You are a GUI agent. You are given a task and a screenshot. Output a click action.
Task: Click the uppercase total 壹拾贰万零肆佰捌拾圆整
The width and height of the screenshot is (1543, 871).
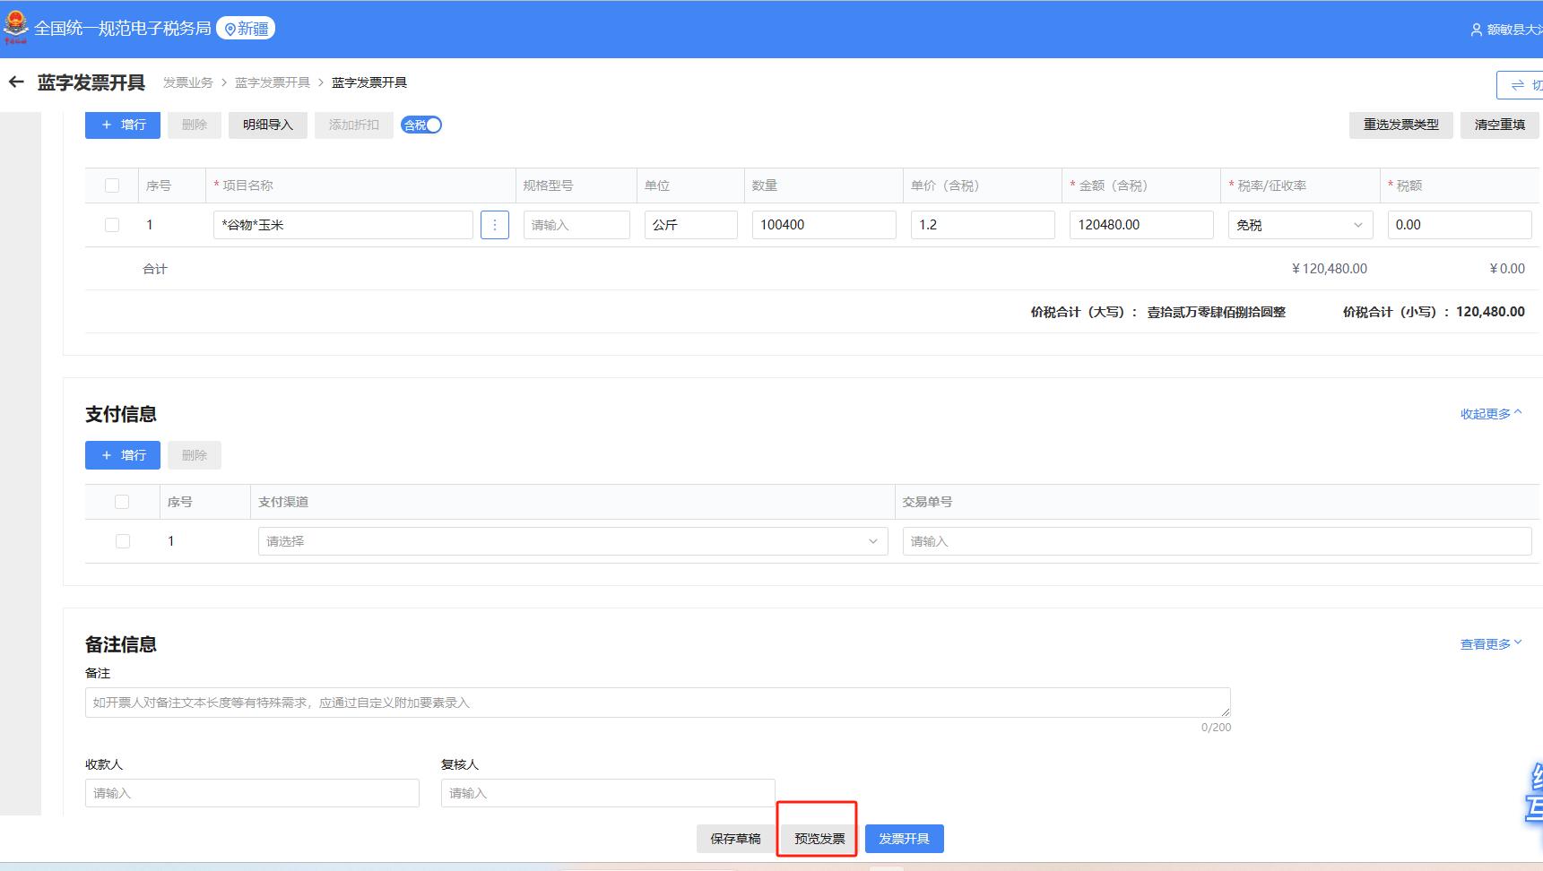tap(1217, 312)
